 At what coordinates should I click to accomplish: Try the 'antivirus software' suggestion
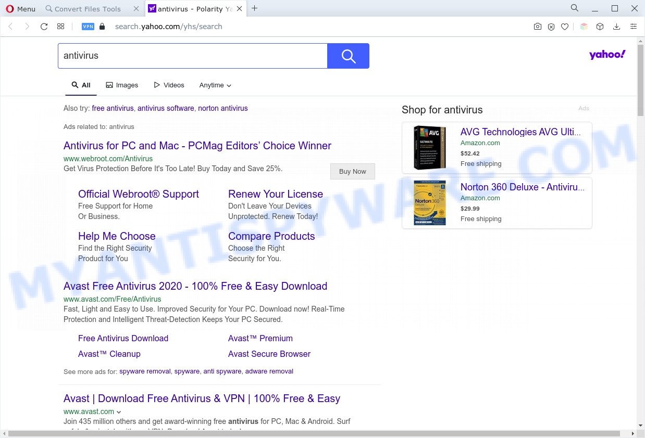166,108
